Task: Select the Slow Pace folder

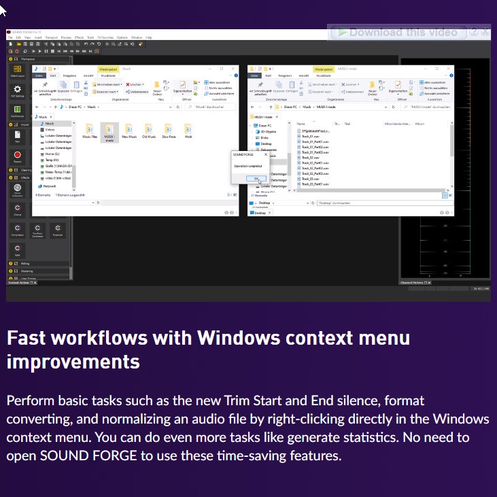Action: [169, 131]
